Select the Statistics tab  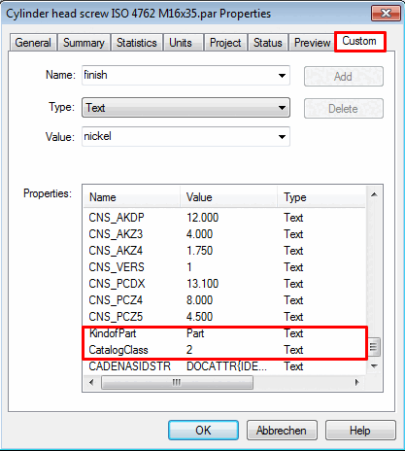point(137,43)
